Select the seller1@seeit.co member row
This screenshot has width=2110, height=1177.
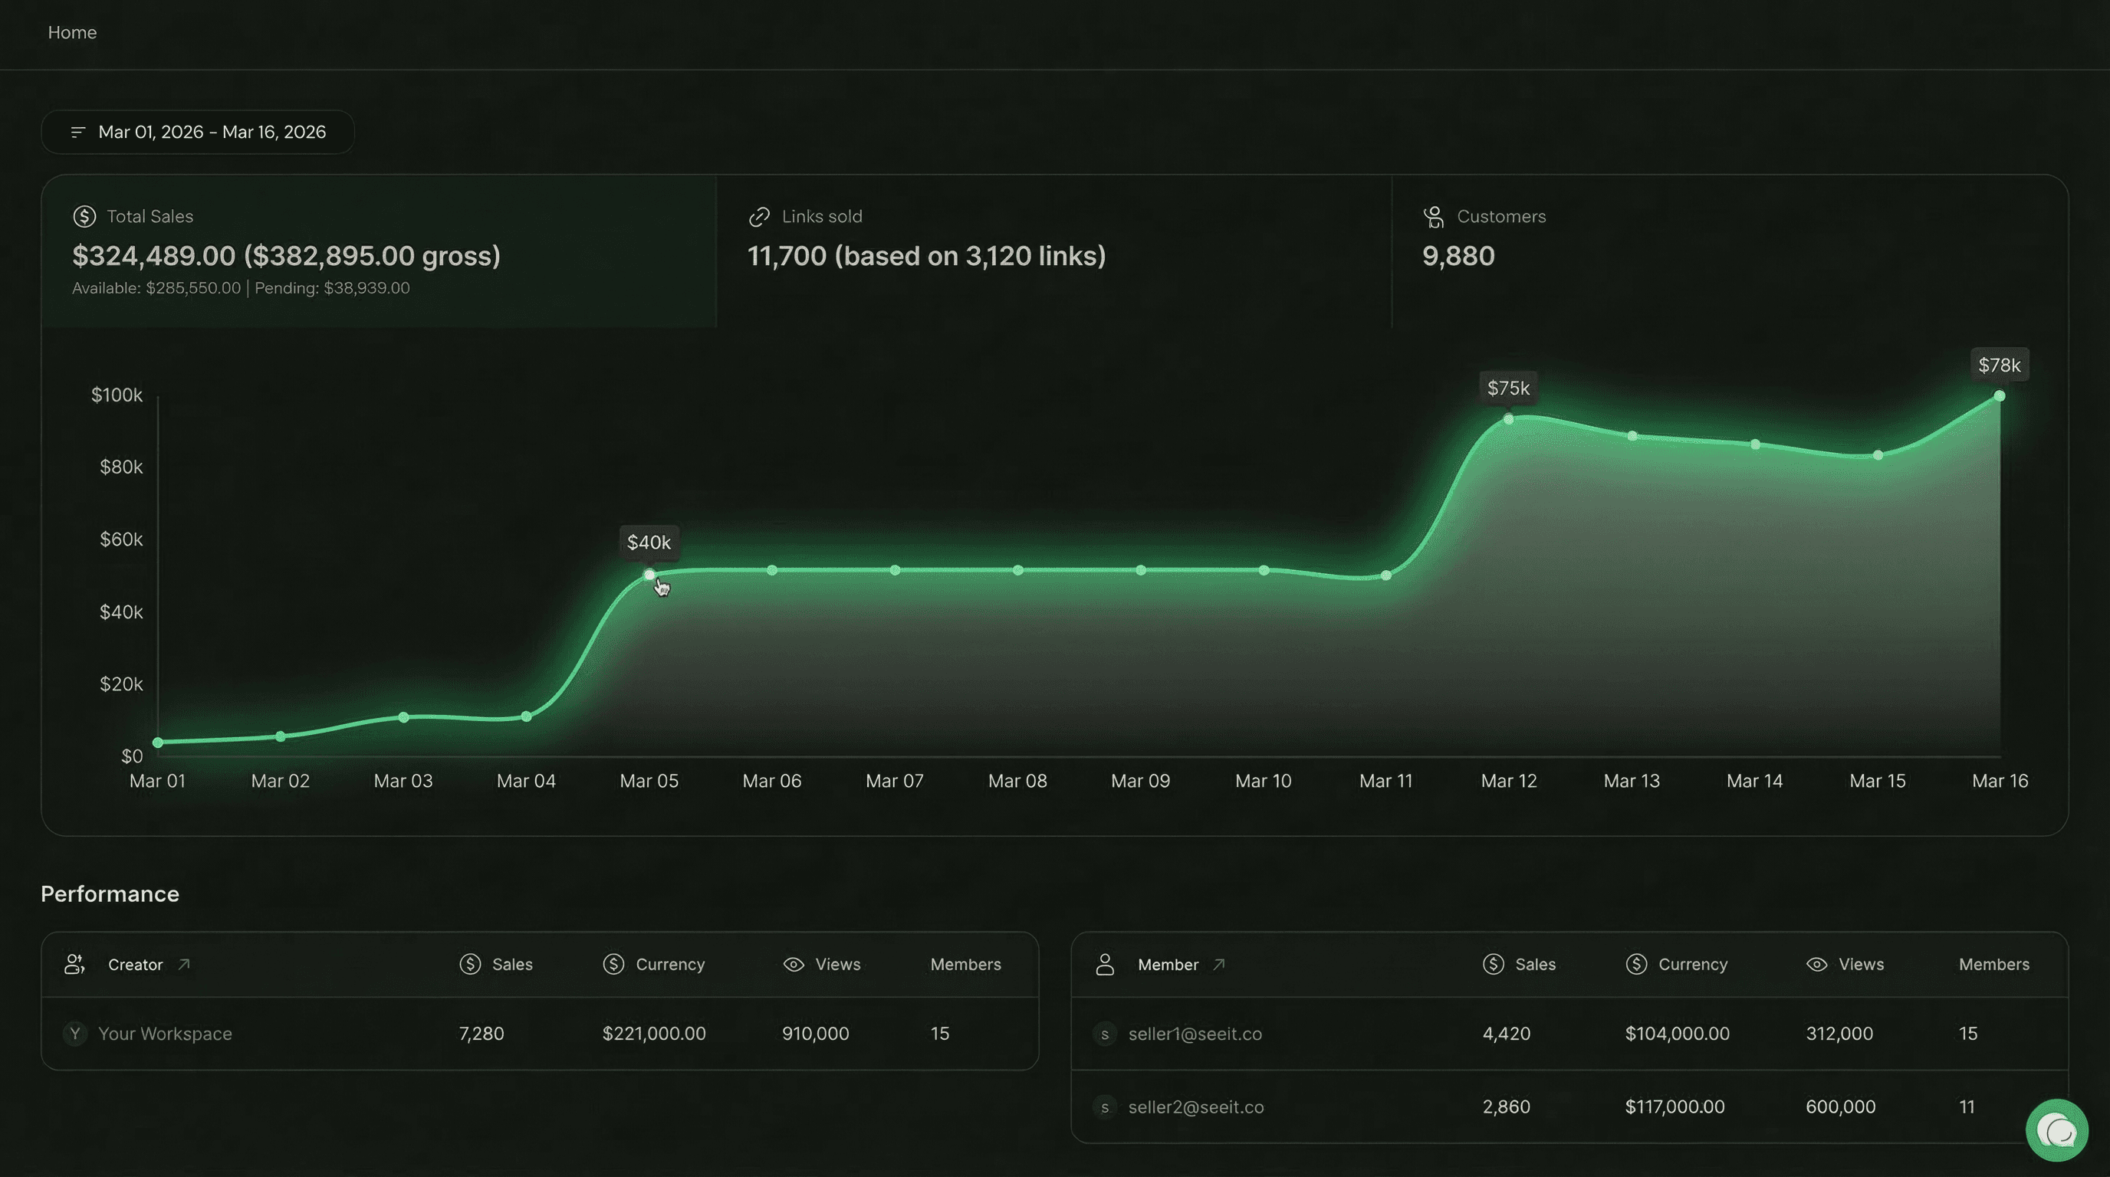(x=1195, y=1033)
